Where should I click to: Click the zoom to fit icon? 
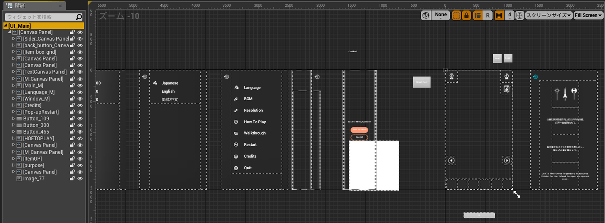[x=520, y=15]
